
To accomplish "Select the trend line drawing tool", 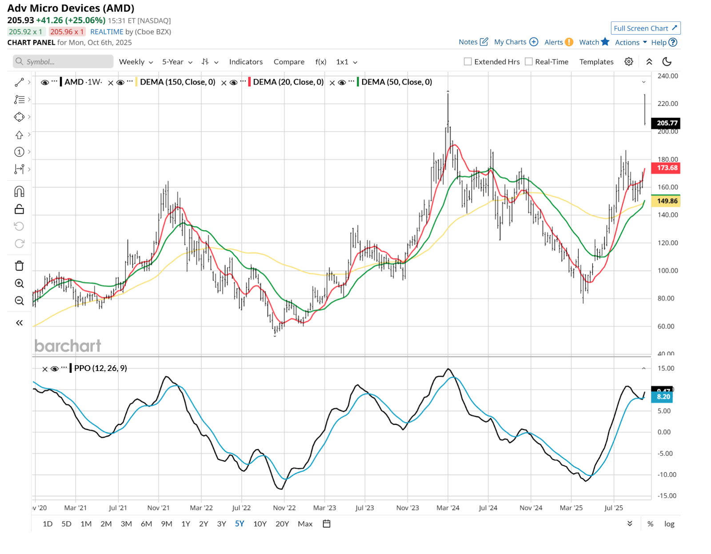I will 19,82.
